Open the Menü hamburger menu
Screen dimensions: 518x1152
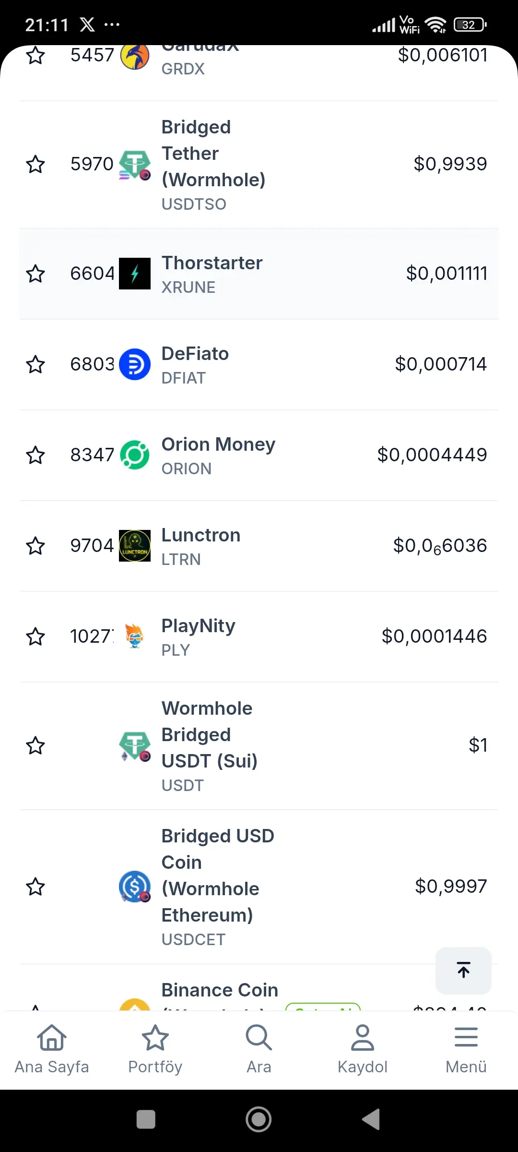point(466,1050)
